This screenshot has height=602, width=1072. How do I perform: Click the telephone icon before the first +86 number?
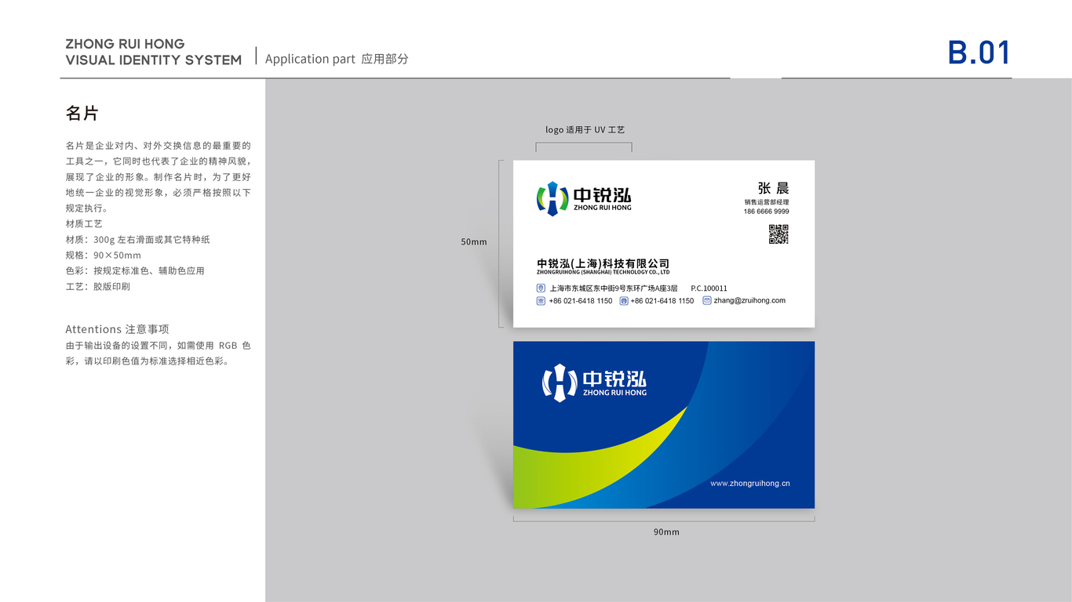click(541, 301)
